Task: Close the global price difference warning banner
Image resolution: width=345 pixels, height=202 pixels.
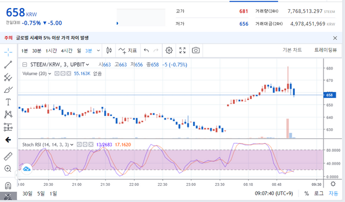Action: coord(335,38)
